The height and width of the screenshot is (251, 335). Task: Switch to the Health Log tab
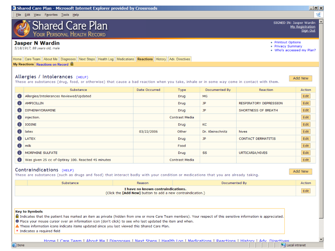point(106,59)
